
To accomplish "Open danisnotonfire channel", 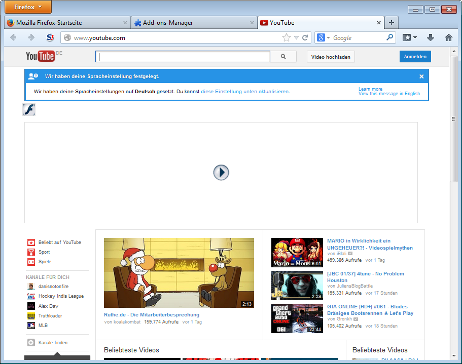I will 53,287.
